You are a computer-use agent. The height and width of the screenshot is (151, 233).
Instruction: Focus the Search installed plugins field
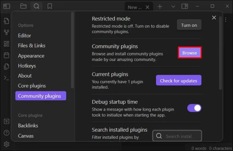pyautogui.click(x=177, y=136)
